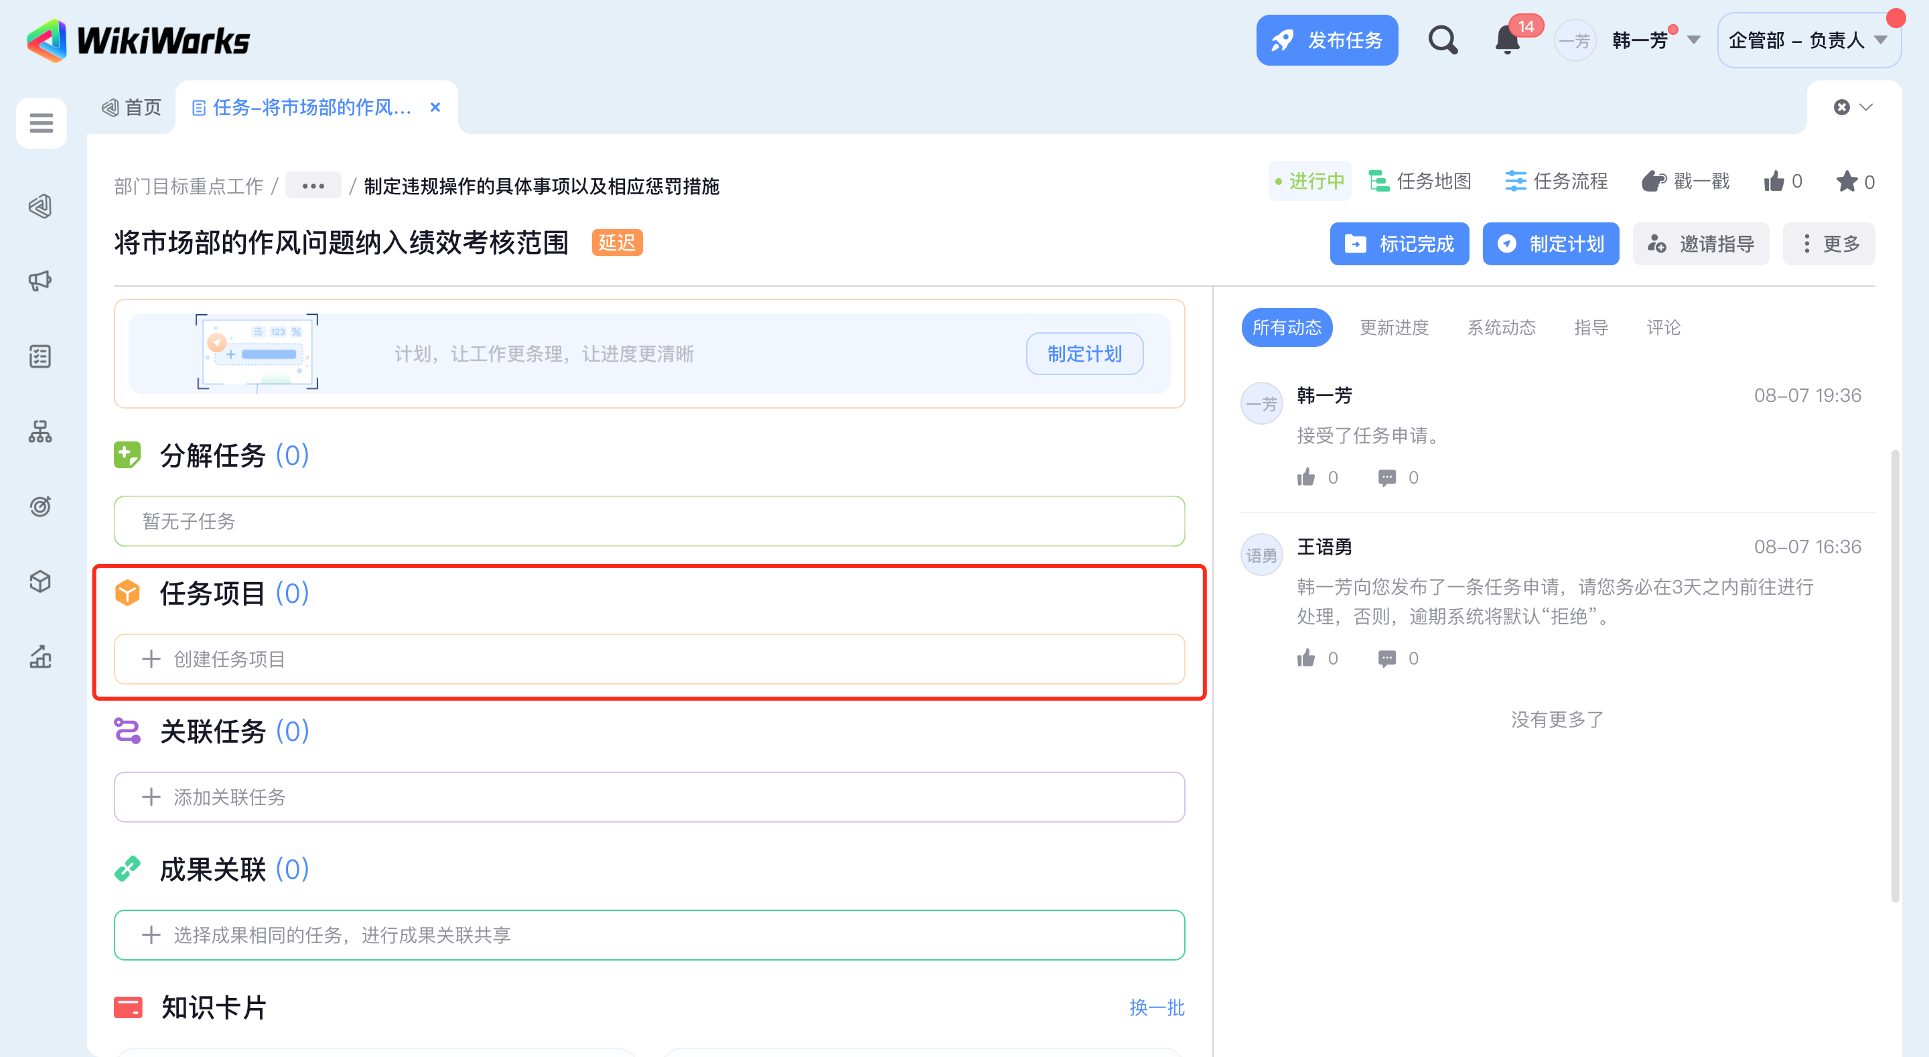The height and width of the screenshot is (1057, 1929).
Task: Click the target goals sidebar icon
Action: [x=40, y=506]
